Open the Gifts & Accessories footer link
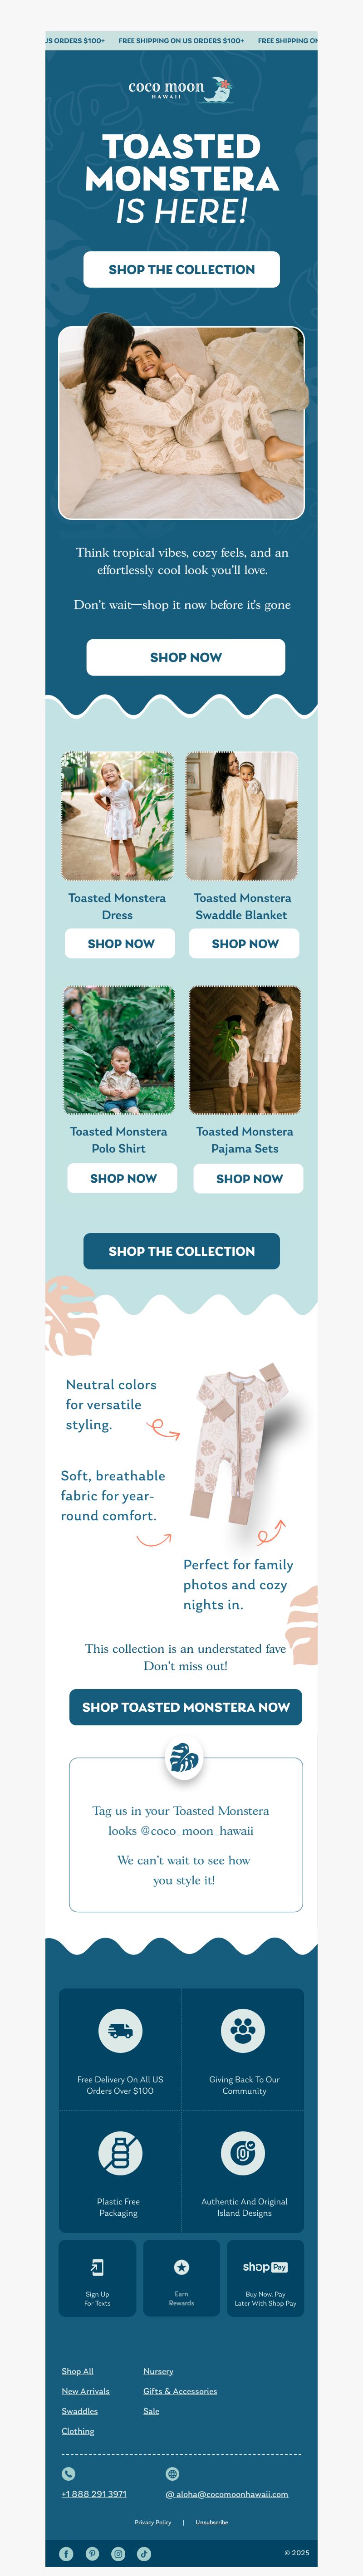Viewport: 363px width, 2576px height. (180, 2391)
